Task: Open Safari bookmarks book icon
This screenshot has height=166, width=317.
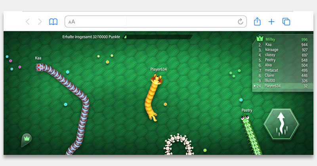Action: [53, 22]
